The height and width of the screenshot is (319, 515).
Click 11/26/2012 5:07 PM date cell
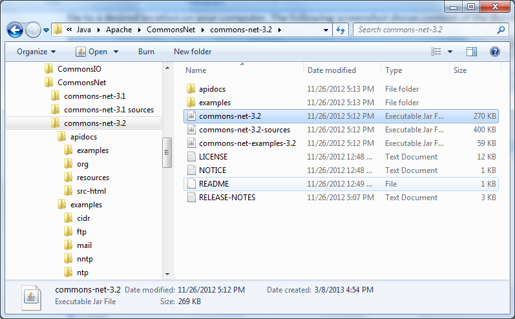click(x=341, y=198)
